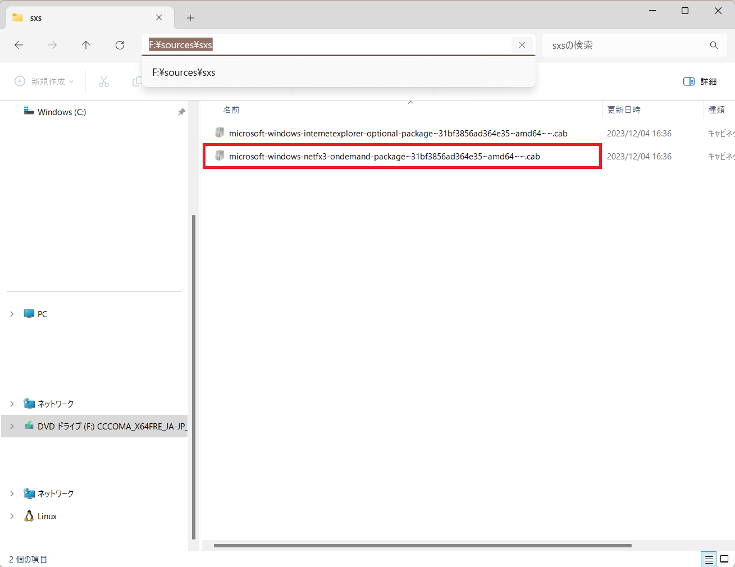This screenshot has height=567, width=735.
Task: Expand the DVD ドライブ (F:) node
Action: (12, 426)
